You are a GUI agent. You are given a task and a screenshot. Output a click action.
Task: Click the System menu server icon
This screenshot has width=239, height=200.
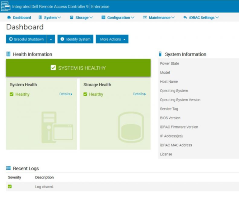coord(40,17)
